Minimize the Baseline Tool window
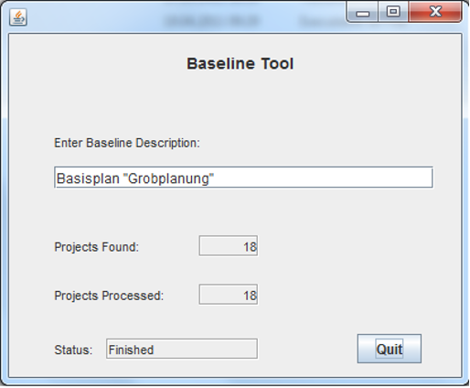Image resolution: width=470 pixels, height=388 pixels. pyautogui.click(x=363, y=12)
